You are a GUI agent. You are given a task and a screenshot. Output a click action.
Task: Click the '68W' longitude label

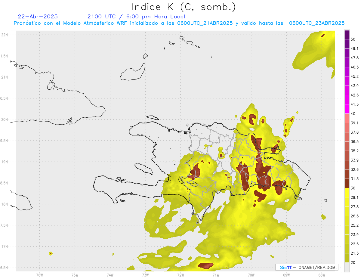pos(322,274)
